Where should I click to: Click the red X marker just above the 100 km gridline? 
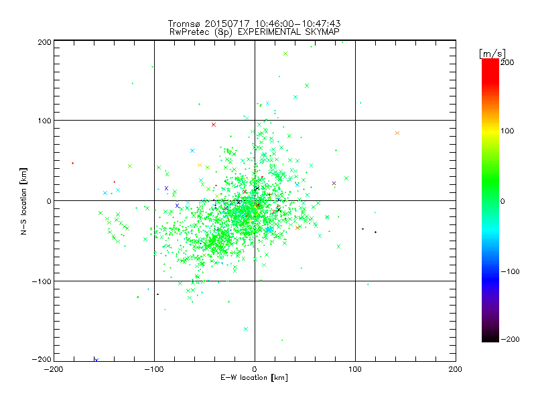pyautogui.click(x=214, y=125)
